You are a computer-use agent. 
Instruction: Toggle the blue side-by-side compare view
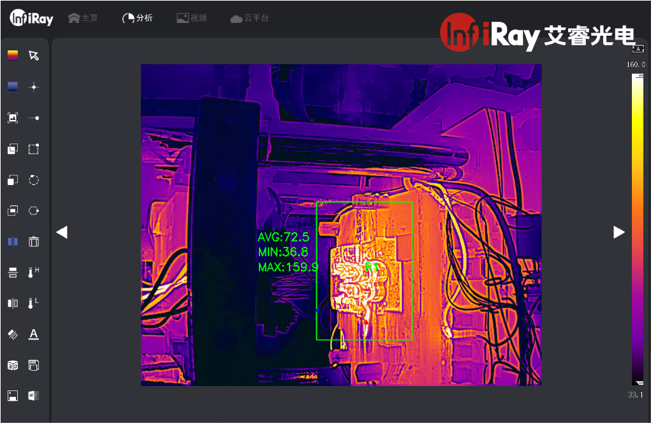point(13,241)
